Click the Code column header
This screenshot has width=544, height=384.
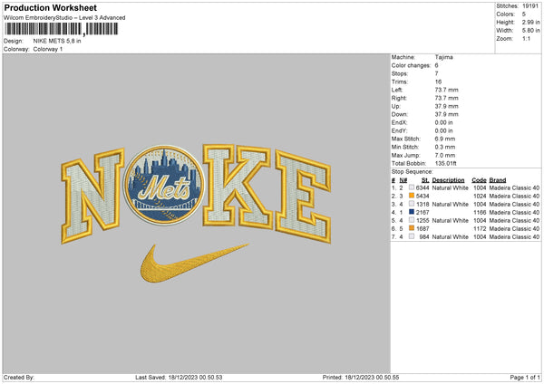click(479, 180)
